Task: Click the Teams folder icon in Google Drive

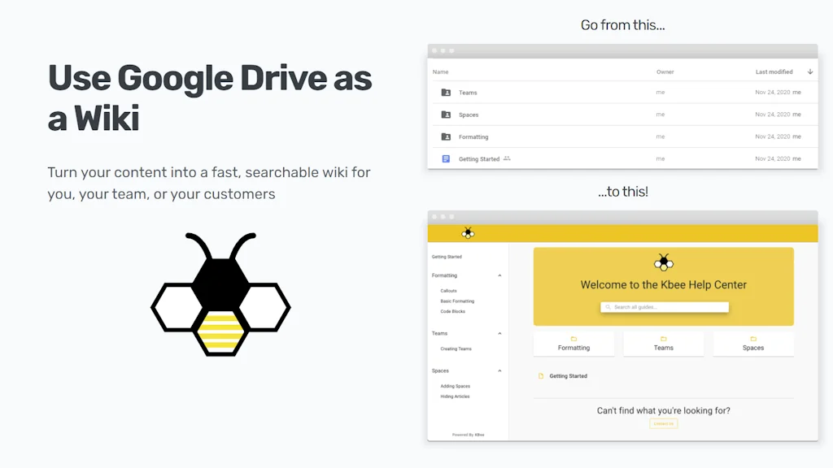Action: [444, 92]
